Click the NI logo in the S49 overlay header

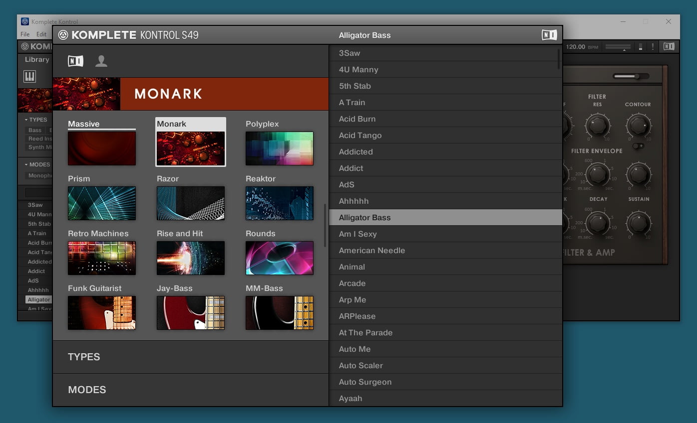[x=549, y=35]
